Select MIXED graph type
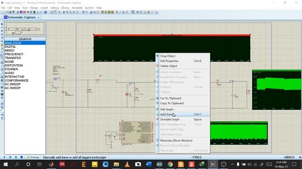Image resolution: width=302 pixels, height=169 pixels. point(25,50)
